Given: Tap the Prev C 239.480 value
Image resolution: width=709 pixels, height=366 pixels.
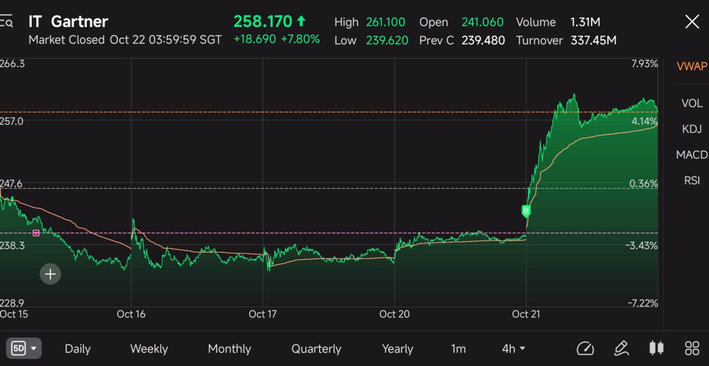Looking at the screenshot, I should 483,40.
